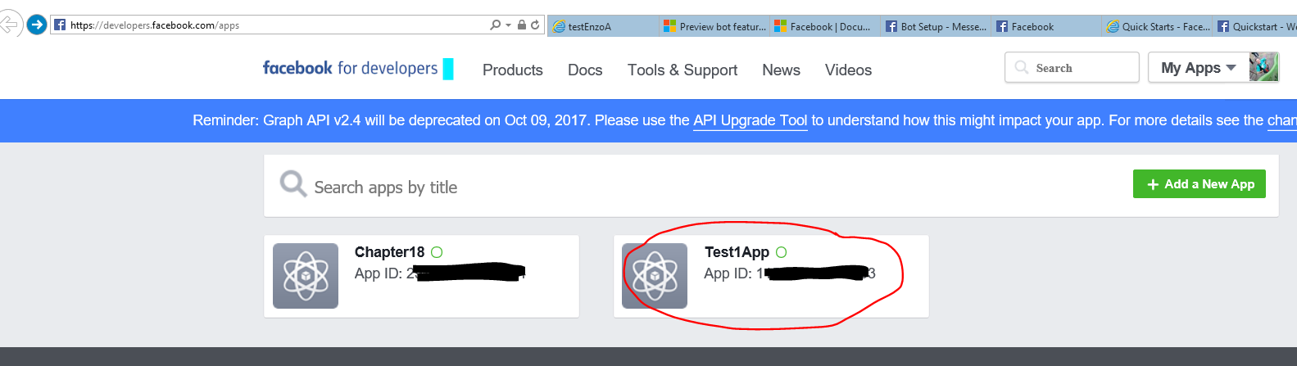Open the Test1App app title
This screenshot has width=1297, height=366.
737,252
